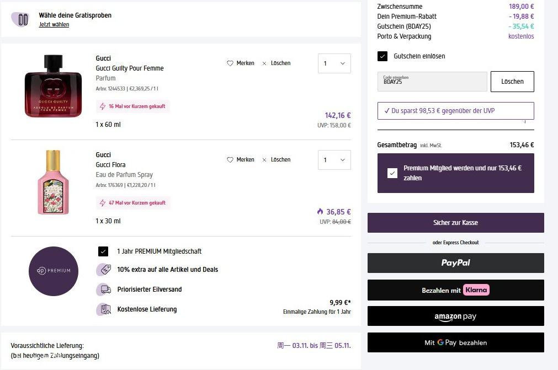Screen dimensions: 558x370
Task: Proceed with Sicher zur Kasse button
Action: [455, 223]
